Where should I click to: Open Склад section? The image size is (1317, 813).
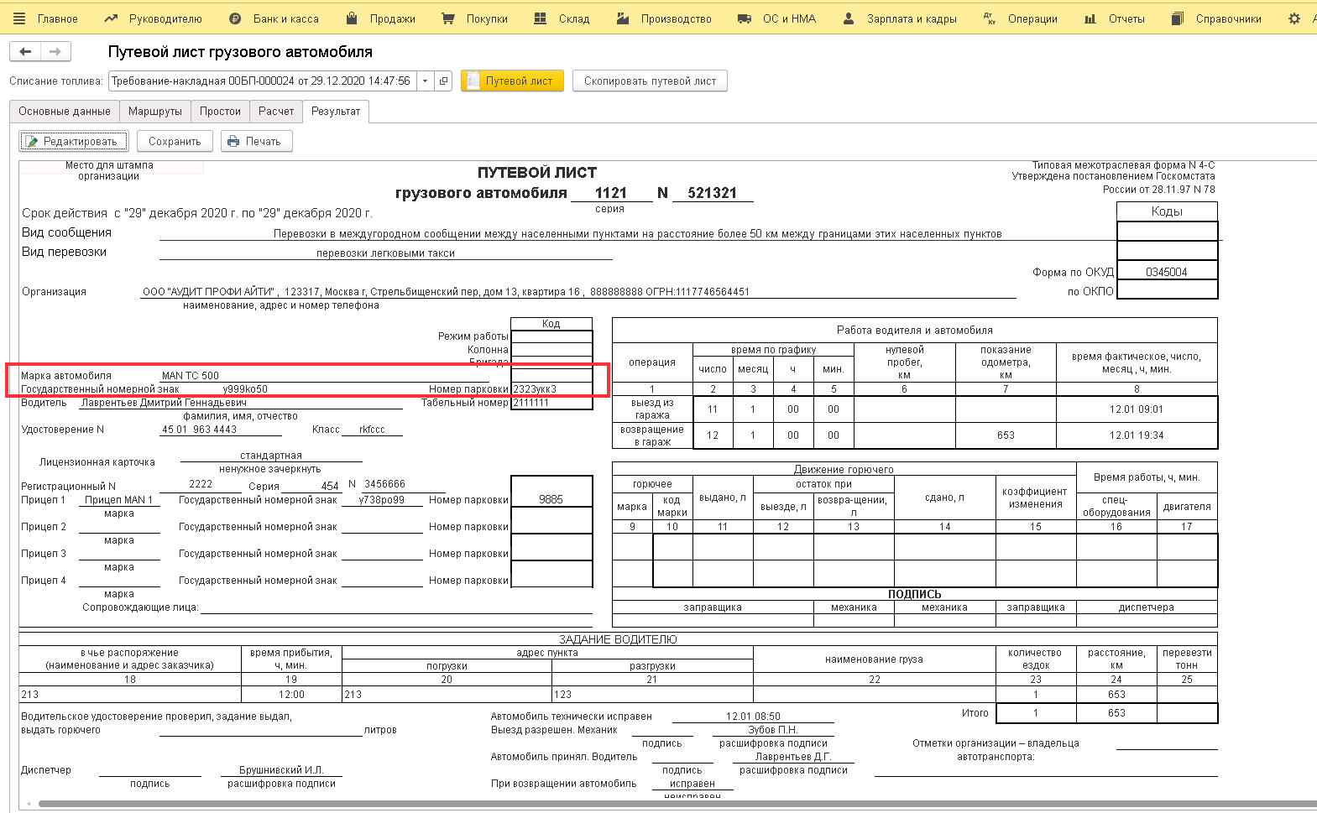(x=562, y=18)
